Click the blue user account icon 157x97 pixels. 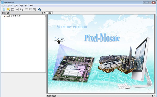(x=40, y=9)
